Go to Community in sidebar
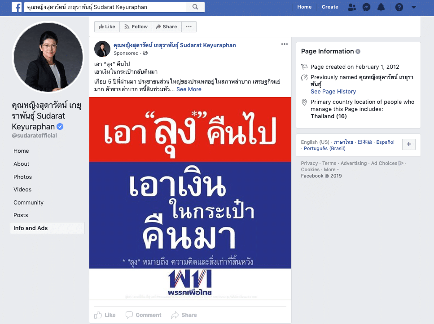Screen dimensions: 434x324 point(28,203)
